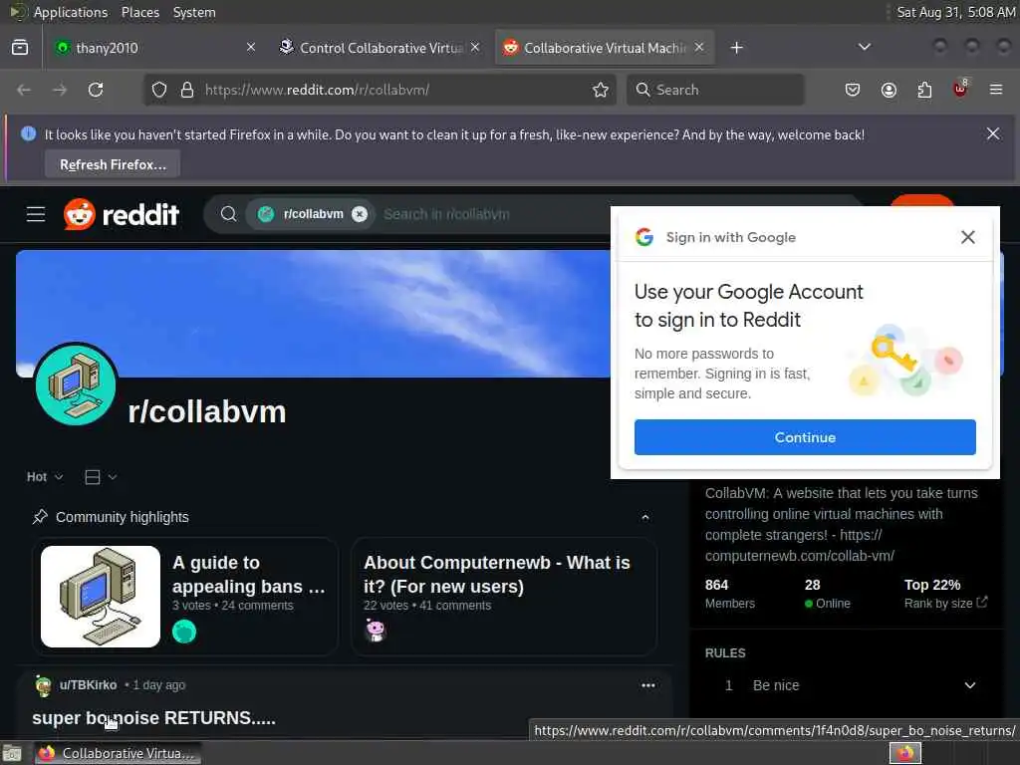This screenshot has height=765, width=1020.
Task: Open the post view layout dropdown
Action: [x=101, y=477]
